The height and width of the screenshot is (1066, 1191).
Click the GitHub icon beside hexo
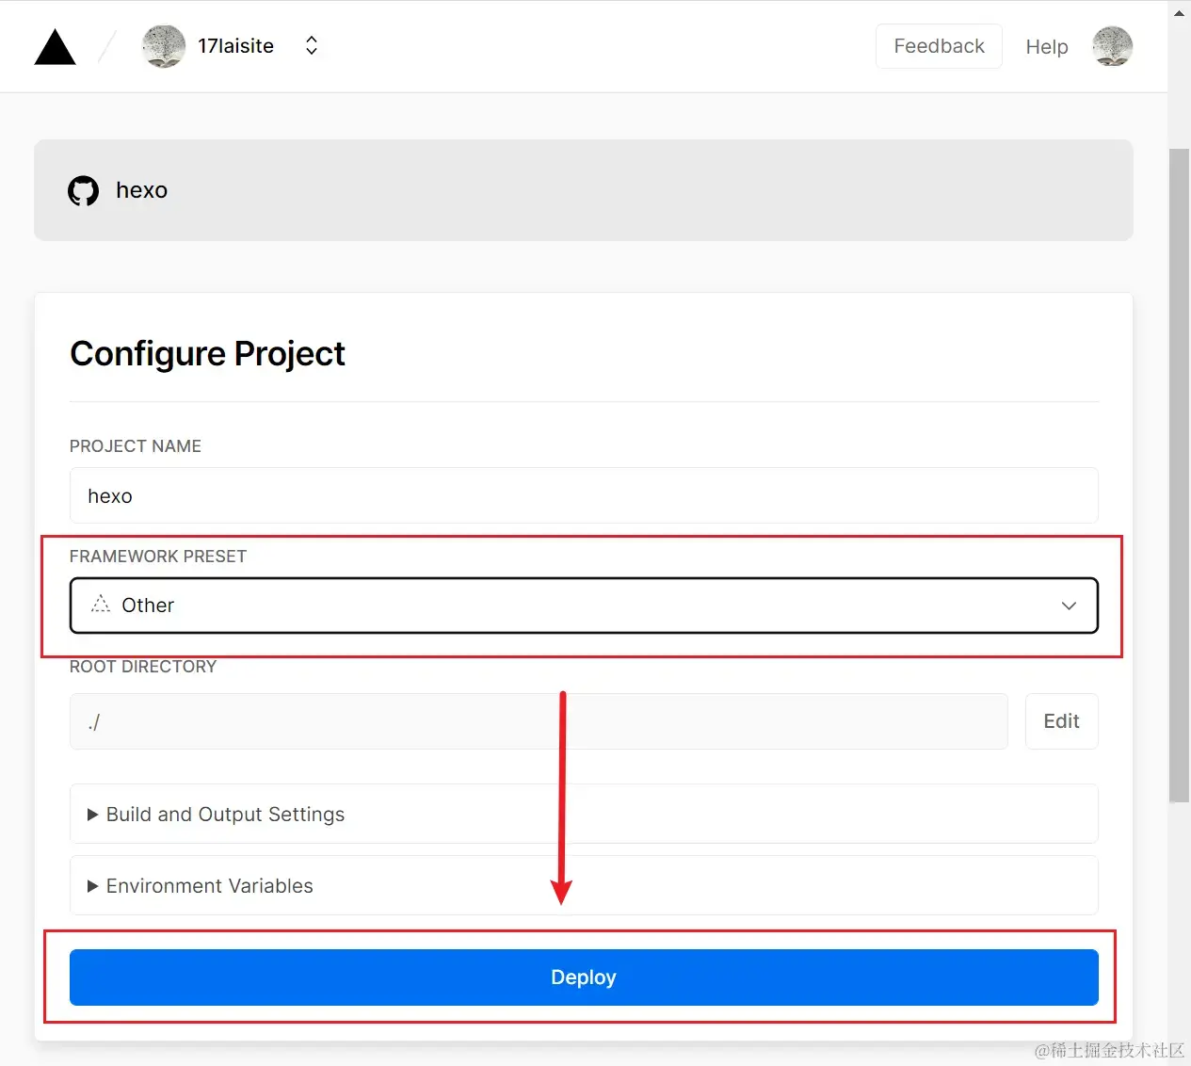click(x=83, y=190)
